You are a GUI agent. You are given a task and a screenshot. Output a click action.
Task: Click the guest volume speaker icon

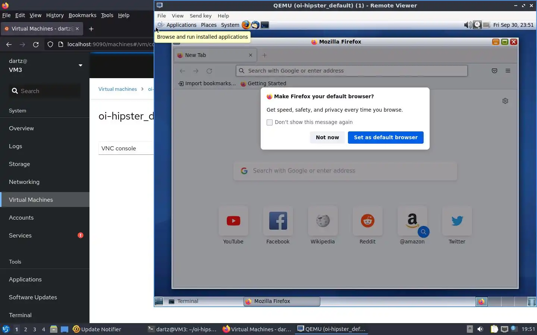click(468, 25)
